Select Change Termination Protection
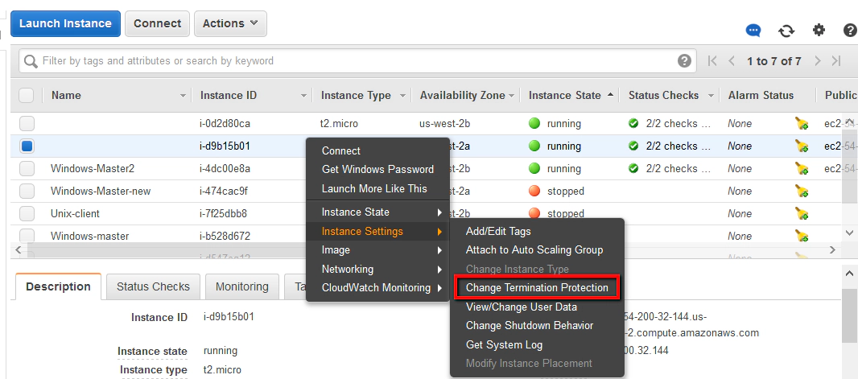 point(537,287)
